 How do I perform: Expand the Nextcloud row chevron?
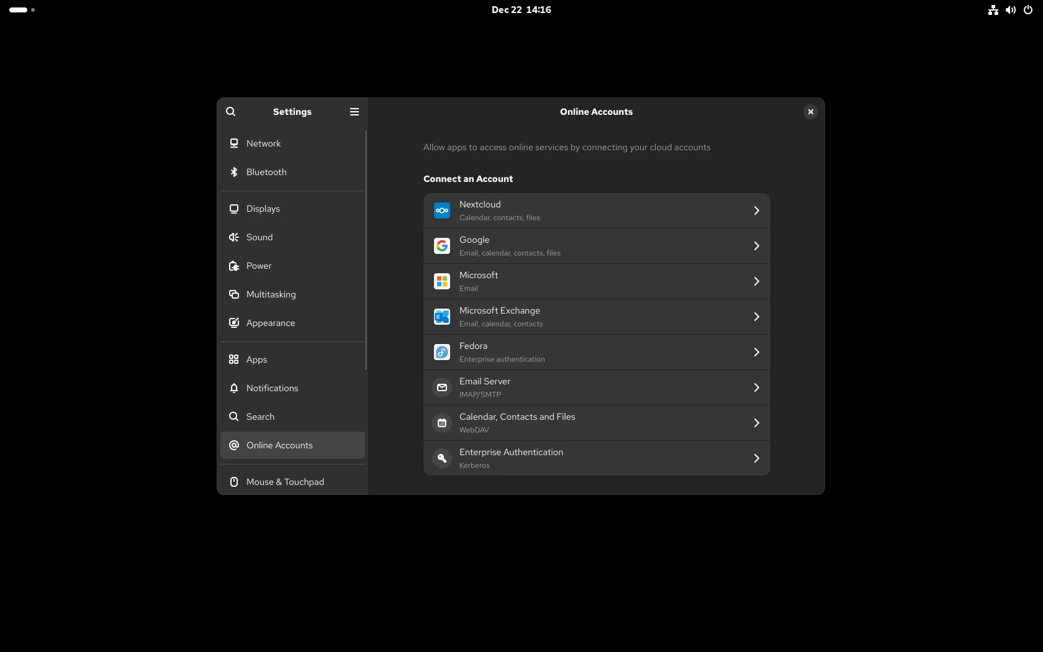click(756, 211)
